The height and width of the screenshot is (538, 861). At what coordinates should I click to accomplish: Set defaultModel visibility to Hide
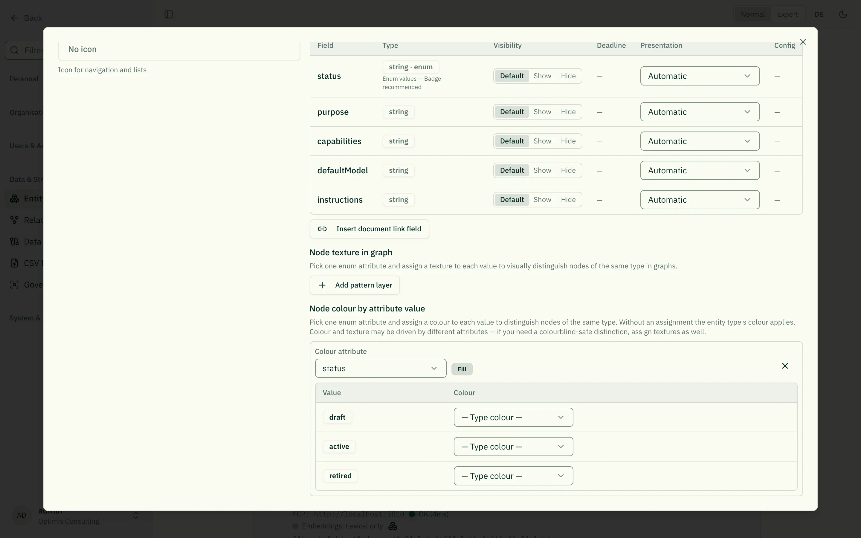(568, 170)
